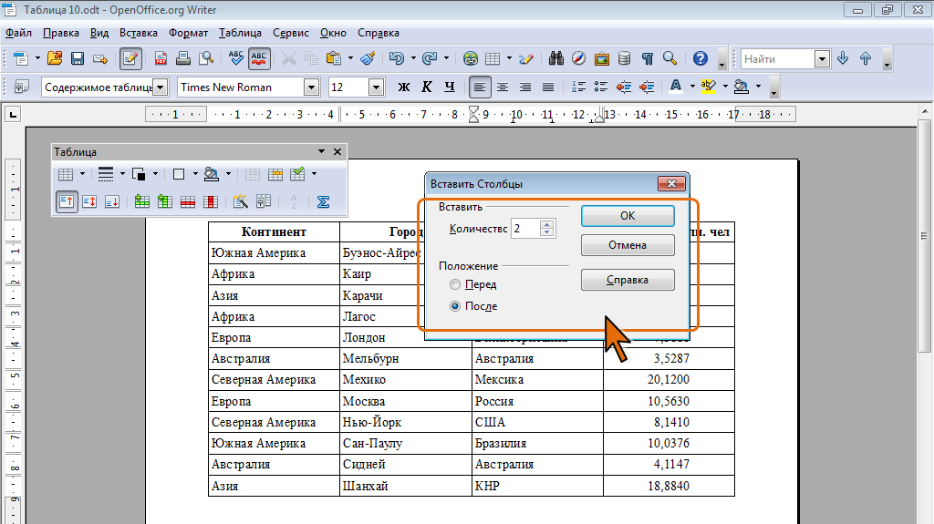Screen dimensions: 934x524
Task: Click Insert Column icon in Table toolbar
Action: pos(165,202)
